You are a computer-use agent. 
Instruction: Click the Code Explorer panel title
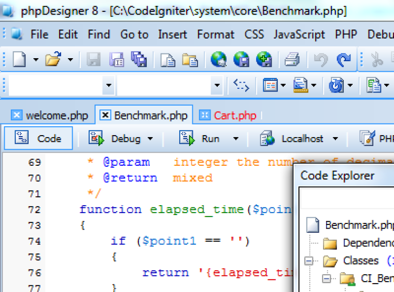(x=337, y=175)
